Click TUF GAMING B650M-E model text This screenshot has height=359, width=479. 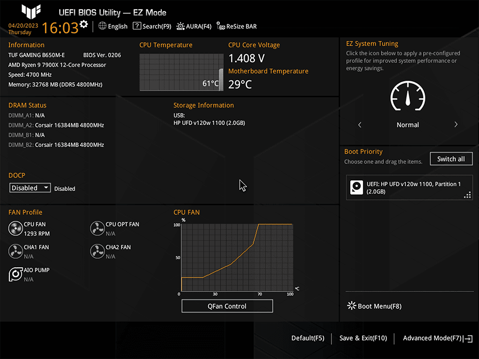coord(36,55)
